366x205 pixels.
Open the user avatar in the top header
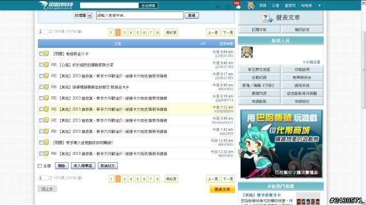pyautogui.click(x=251, y=5)
